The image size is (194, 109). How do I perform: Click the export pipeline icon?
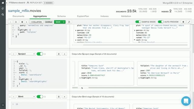(x=69, y=22)
